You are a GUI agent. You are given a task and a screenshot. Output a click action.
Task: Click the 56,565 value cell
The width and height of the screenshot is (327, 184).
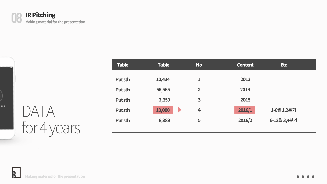(163, 90)
